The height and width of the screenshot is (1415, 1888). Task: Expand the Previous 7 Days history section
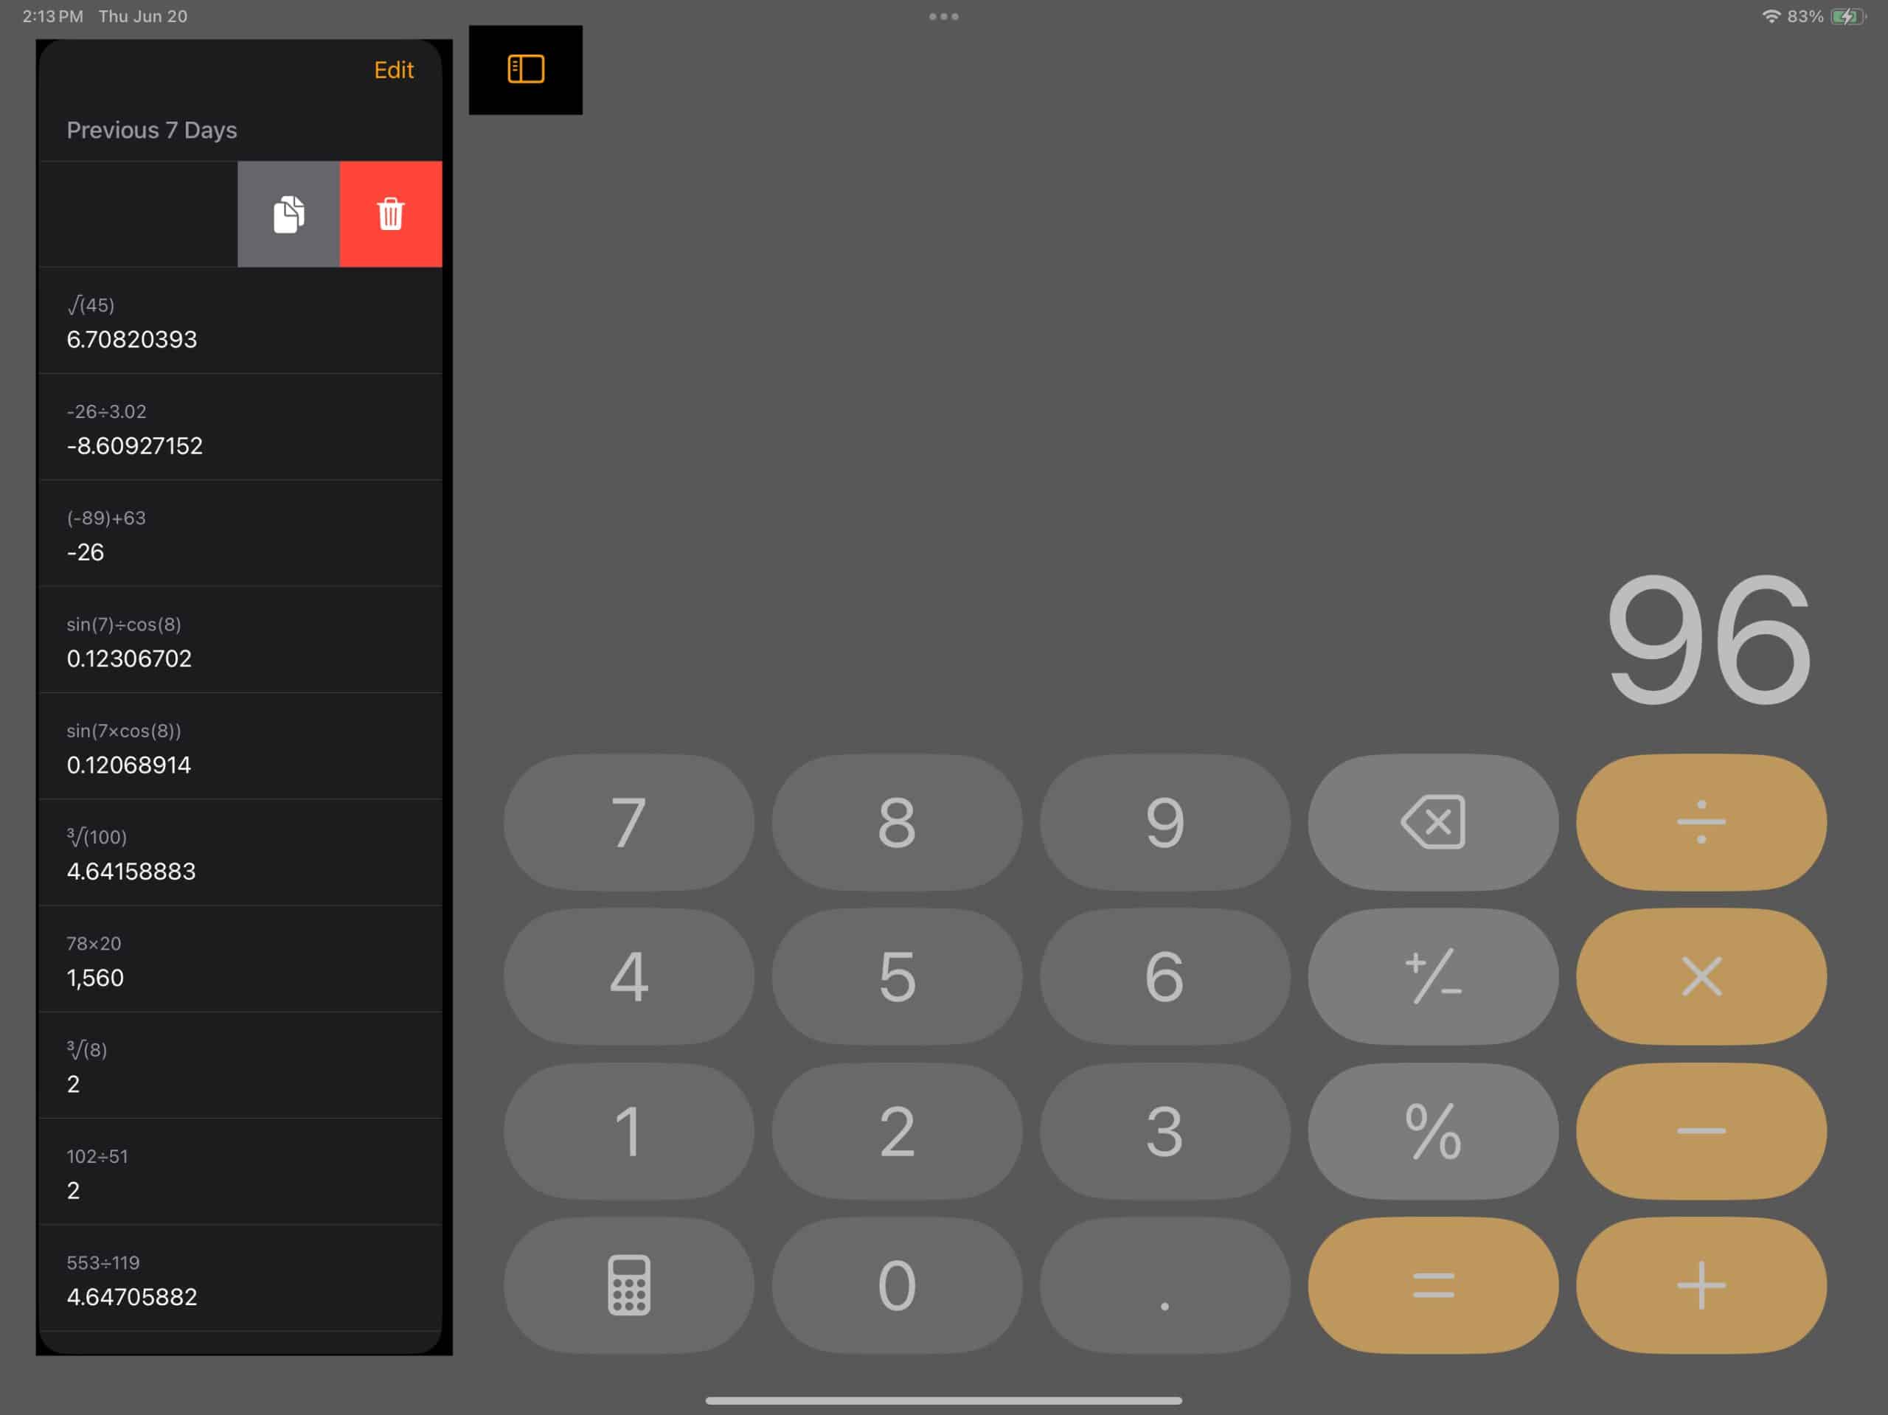pyautogui.click(x=152, y=131)
